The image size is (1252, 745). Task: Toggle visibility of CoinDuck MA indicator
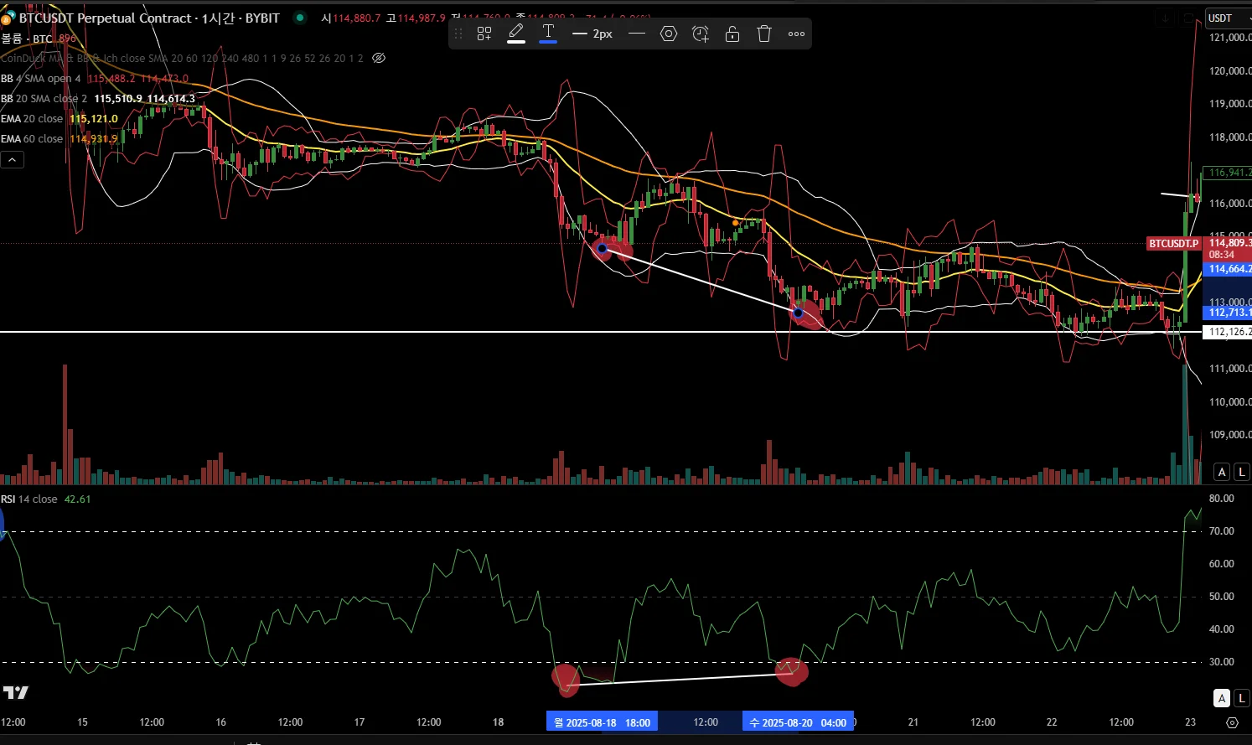click(379, 58)
